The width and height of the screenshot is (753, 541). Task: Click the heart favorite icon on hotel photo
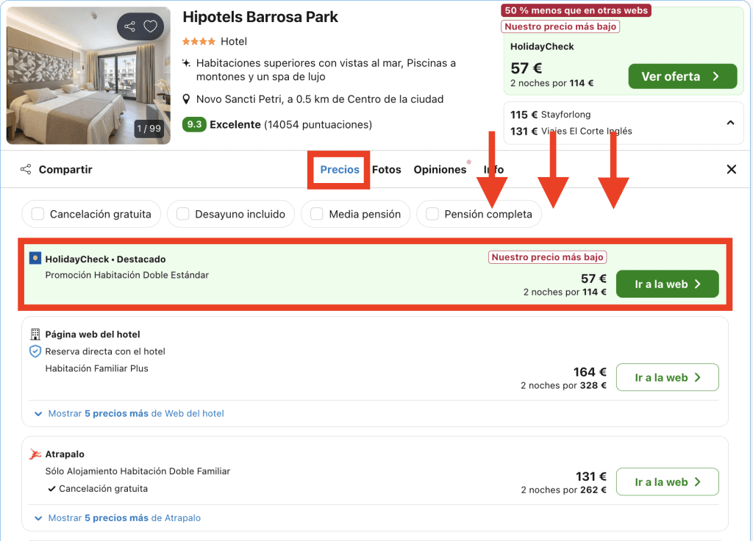click(x=151, y=27)
